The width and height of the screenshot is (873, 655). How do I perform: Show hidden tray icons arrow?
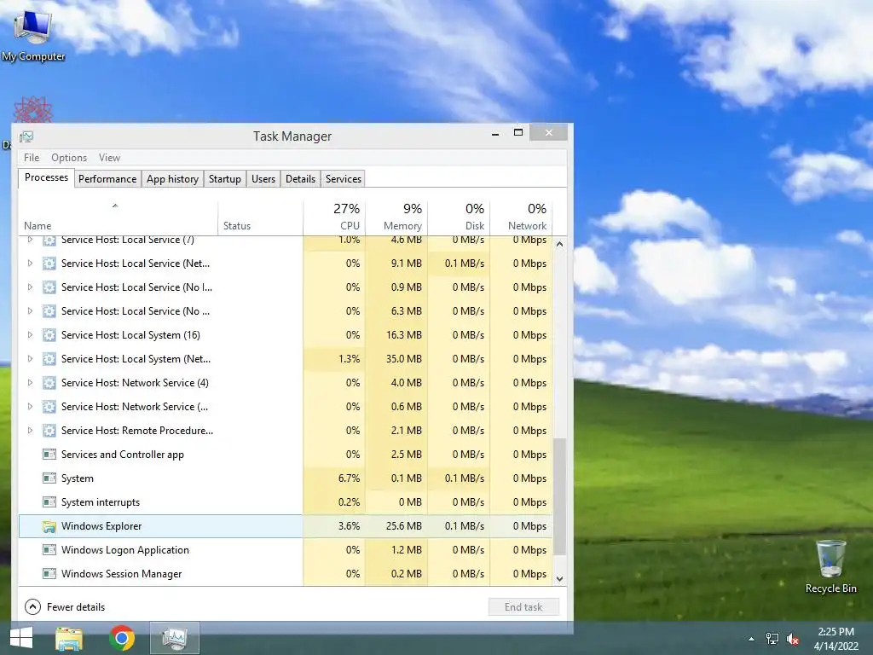(752, 639)
